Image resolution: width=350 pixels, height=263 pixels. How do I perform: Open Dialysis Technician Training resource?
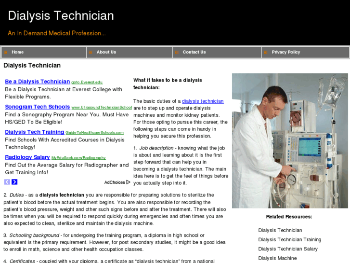[x=290, y=240]
